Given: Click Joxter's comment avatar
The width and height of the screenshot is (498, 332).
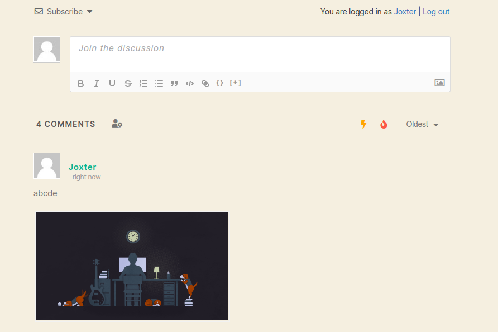Looking at the screenshot, I should click(x=47, y=166).
